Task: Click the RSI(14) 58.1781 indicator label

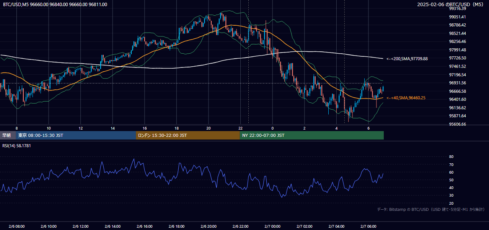Action: [17, 146]
